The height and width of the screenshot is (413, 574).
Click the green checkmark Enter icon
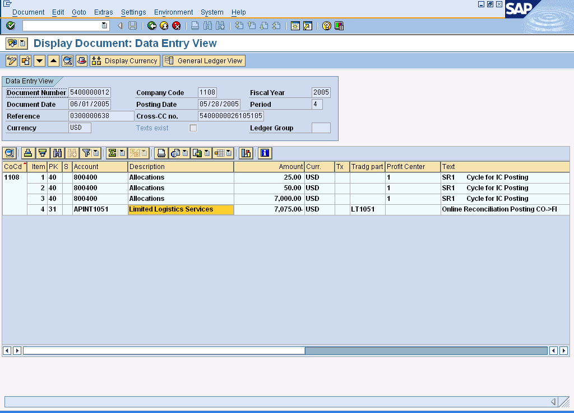click(11, 26)
